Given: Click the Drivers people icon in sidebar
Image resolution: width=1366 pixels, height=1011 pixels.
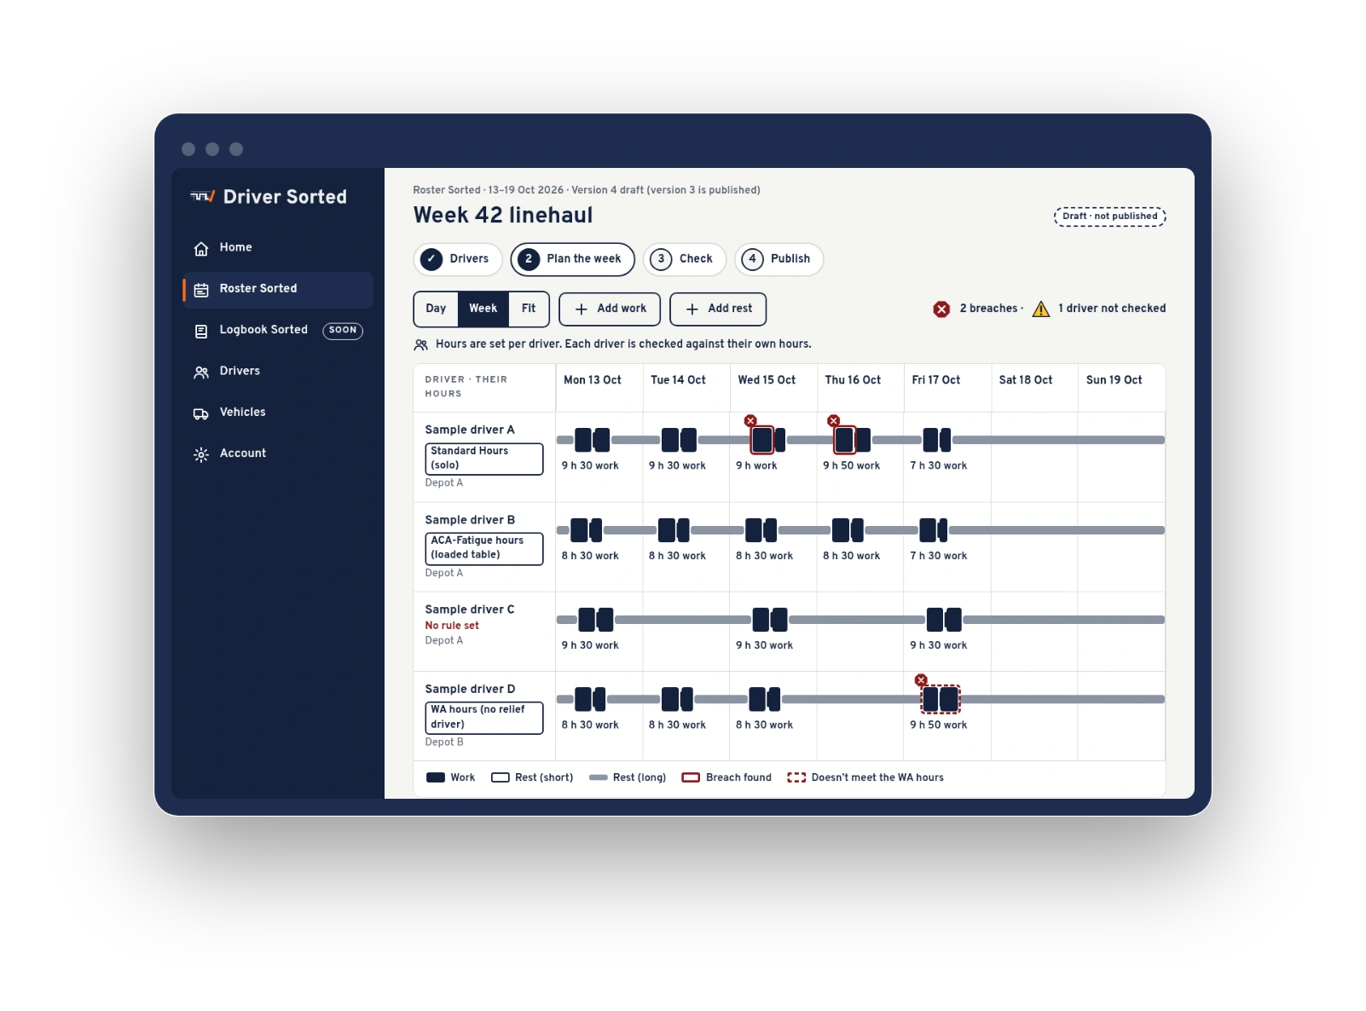Looking at the screenshot, I should tap(201, 372).
